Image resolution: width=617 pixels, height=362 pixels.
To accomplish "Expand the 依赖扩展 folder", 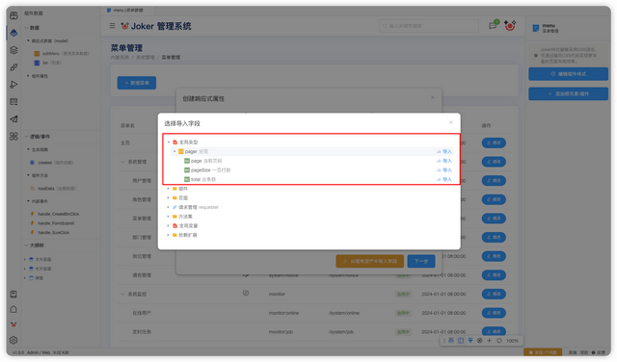I will (169, 235).
